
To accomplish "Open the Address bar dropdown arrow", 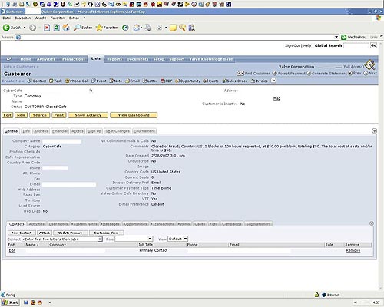I will pyautogui.click(x=336, y=37).
